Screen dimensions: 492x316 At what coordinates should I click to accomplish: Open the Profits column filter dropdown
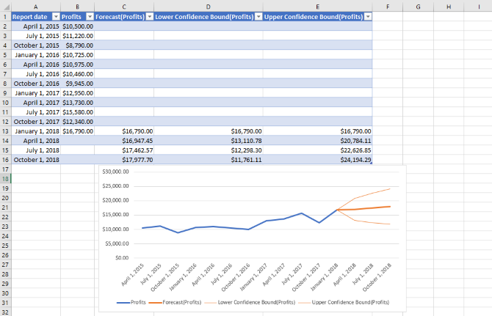pos(89,16)
